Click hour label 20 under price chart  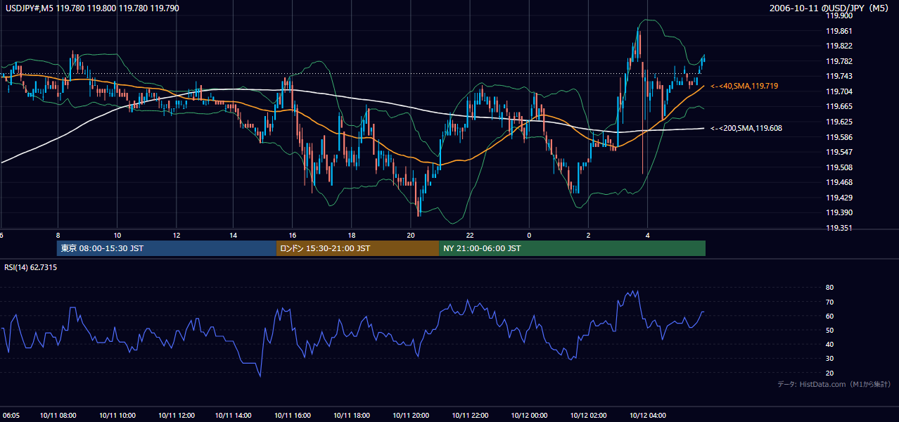tap(411, 236)
